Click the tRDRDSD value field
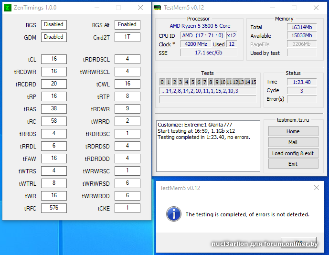 tap(127, 146)
